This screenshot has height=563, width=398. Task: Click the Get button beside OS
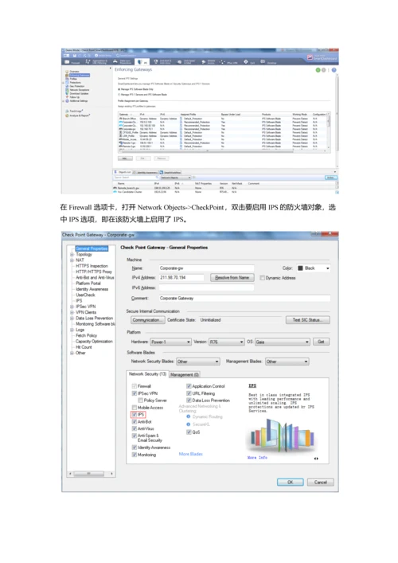pos(321,342)
